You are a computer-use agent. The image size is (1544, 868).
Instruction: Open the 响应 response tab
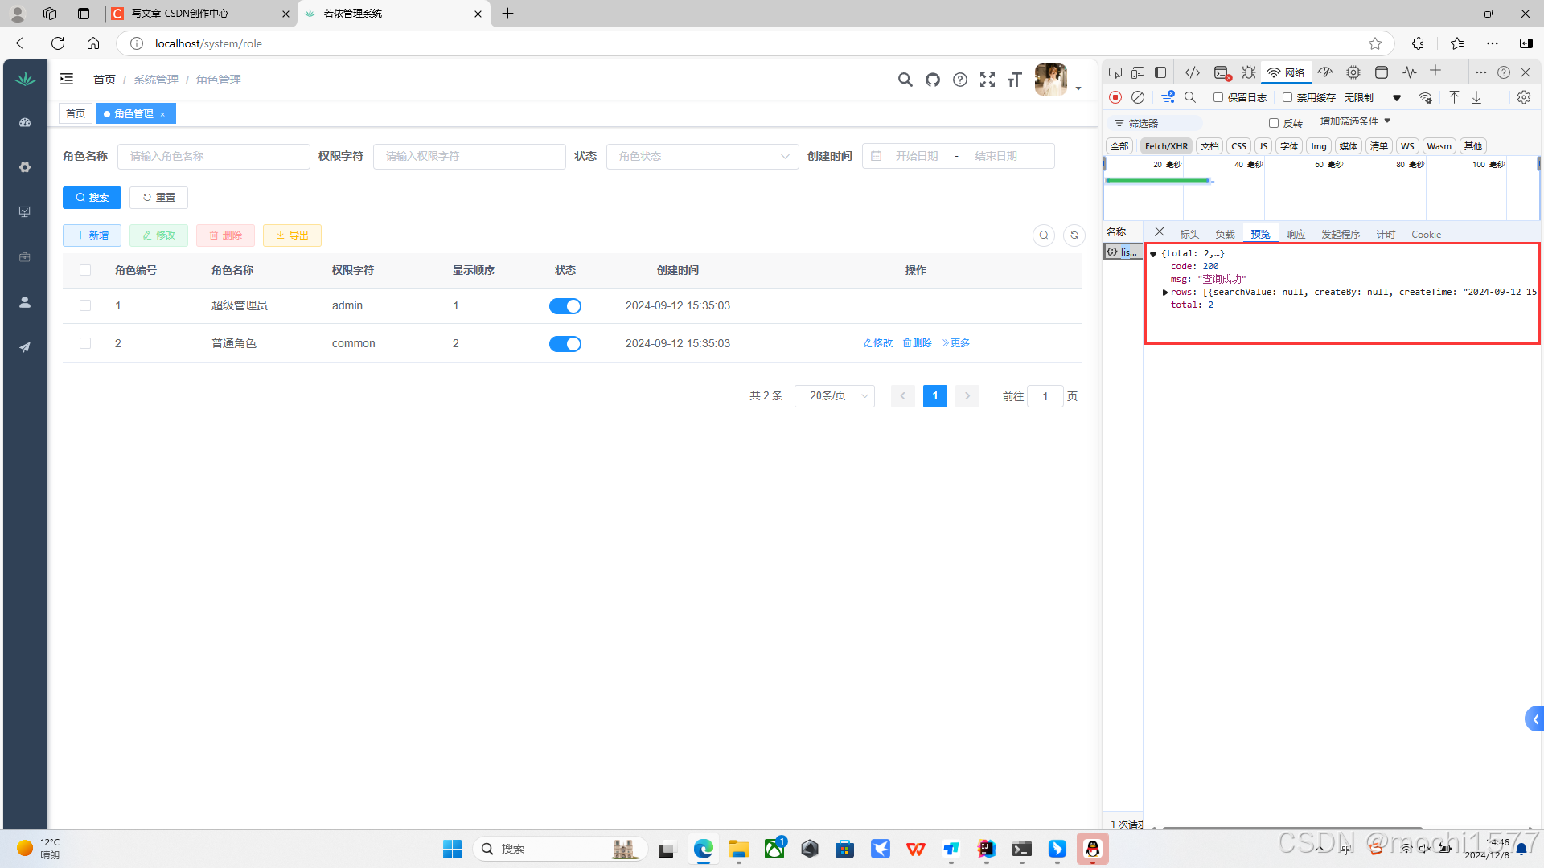(1296, 235)
